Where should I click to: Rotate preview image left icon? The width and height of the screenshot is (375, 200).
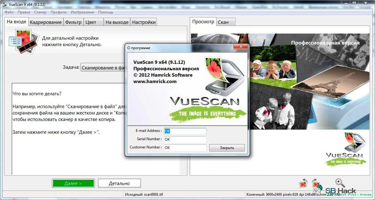click(303, 183)
